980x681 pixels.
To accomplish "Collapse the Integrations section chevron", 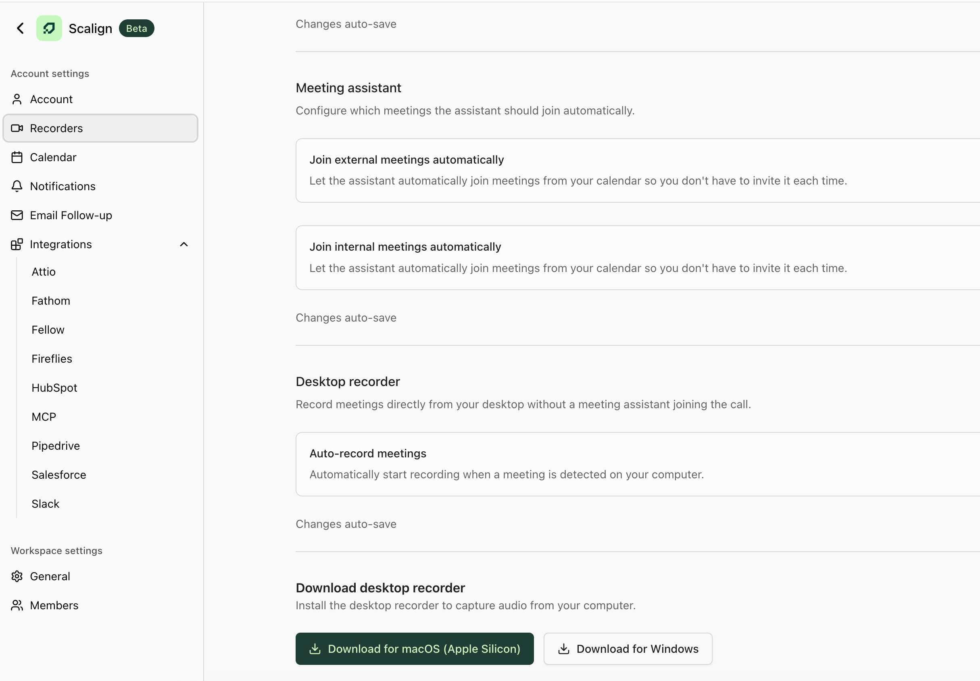I will coord(184,244).
